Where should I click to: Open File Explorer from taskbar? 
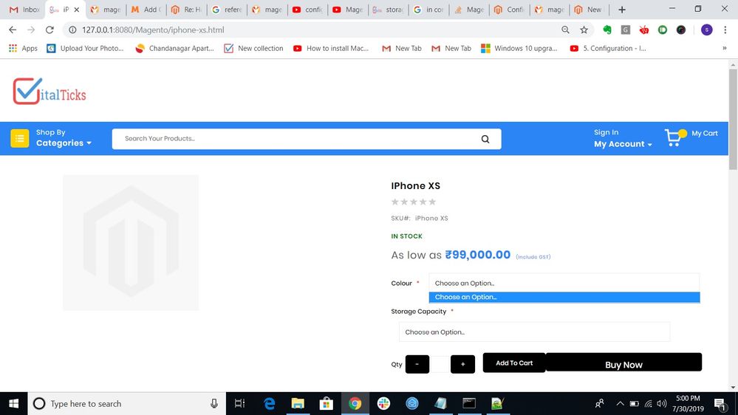pos(298,403)
